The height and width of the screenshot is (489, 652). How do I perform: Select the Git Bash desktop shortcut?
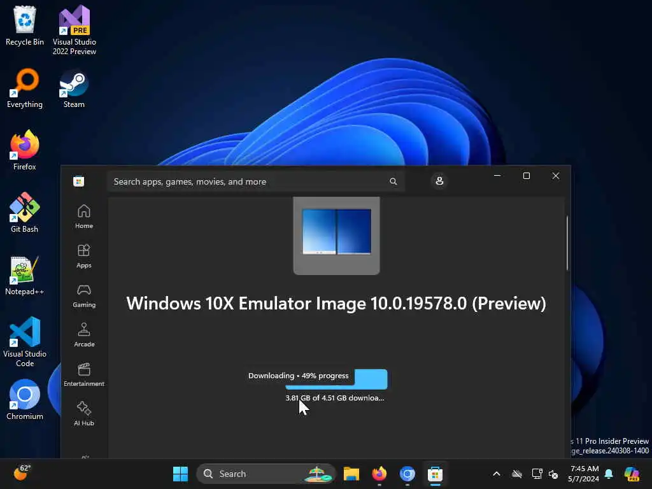pos(25,213)
